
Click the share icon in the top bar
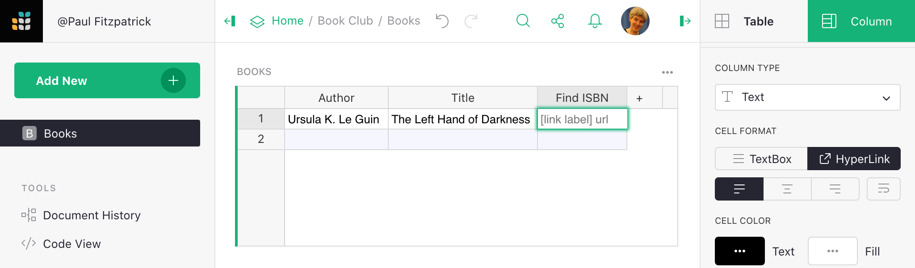[557, 21]
